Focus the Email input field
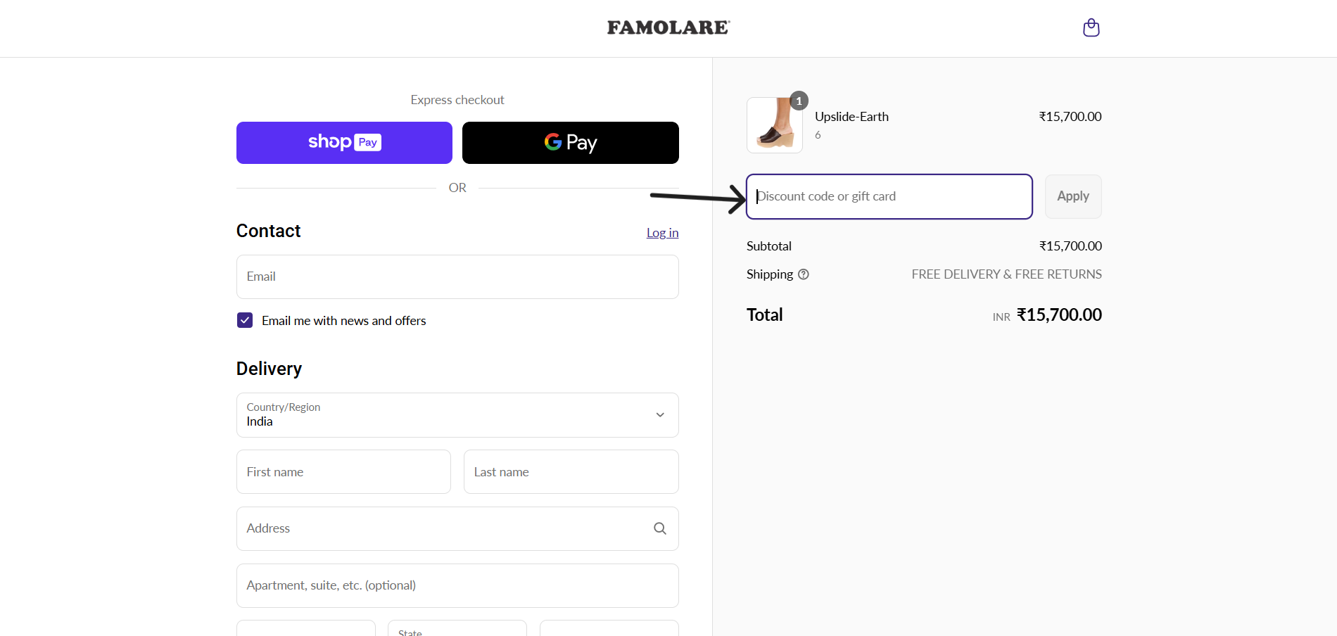The height and width of the screenshot is (636, 1337). (x=457, y=276)
